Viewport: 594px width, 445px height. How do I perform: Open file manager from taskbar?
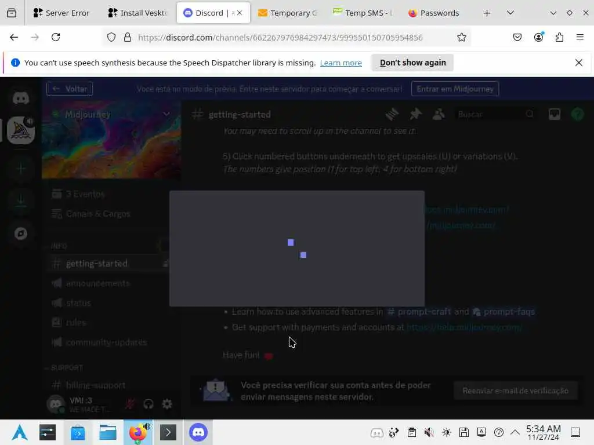click(107, 432)
